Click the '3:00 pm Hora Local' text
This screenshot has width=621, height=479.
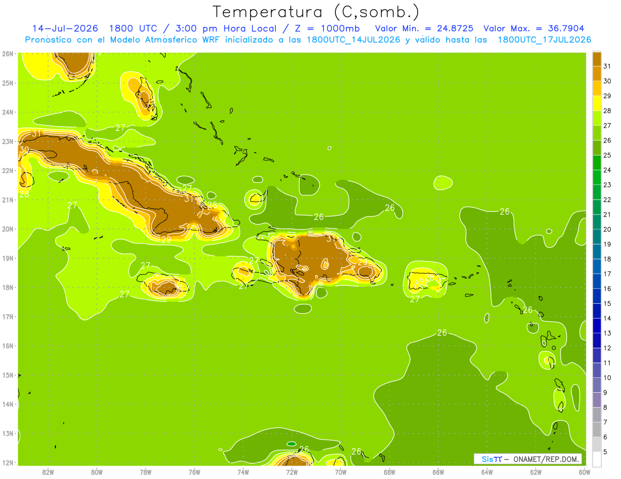tap(228, 28)
